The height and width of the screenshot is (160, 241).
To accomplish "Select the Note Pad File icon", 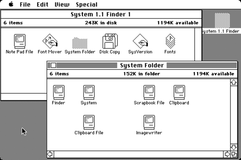I will (20, 41).
